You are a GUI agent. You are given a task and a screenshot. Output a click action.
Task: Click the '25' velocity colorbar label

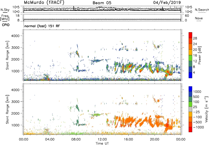pyautogui.click(x=195, y=107)
